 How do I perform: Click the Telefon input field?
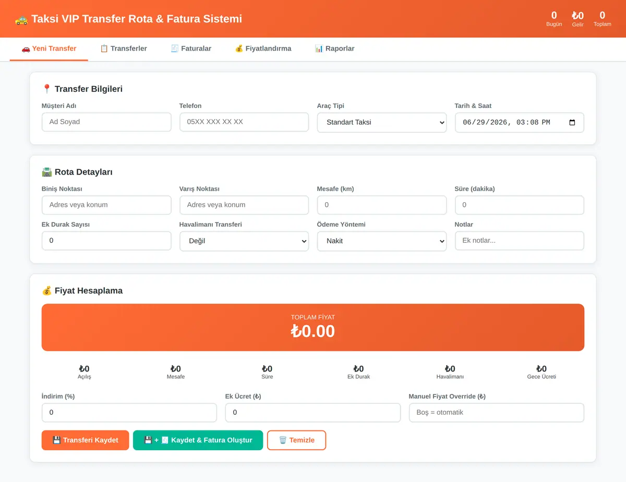point(244,122)
